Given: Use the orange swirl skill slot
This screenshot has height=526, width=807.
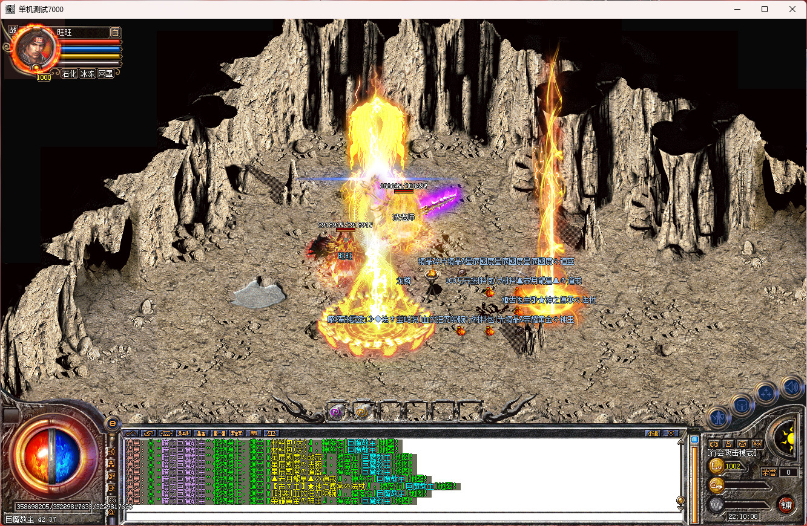Looking at the screenshot, I should pos(361,412).
